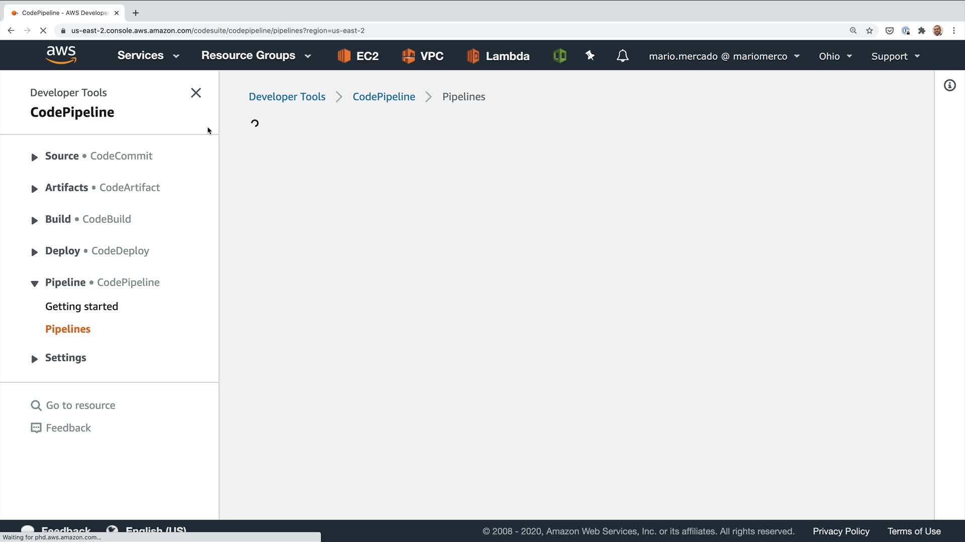This screenshot has width=965, height=542.
Task: Click the Go to resource search
Action: 80,405
